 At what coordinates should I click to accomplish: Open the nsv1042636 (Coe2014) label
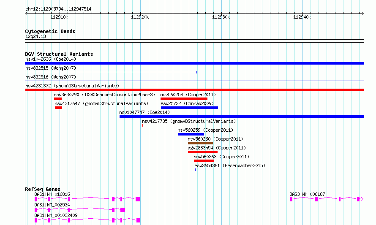51,59
